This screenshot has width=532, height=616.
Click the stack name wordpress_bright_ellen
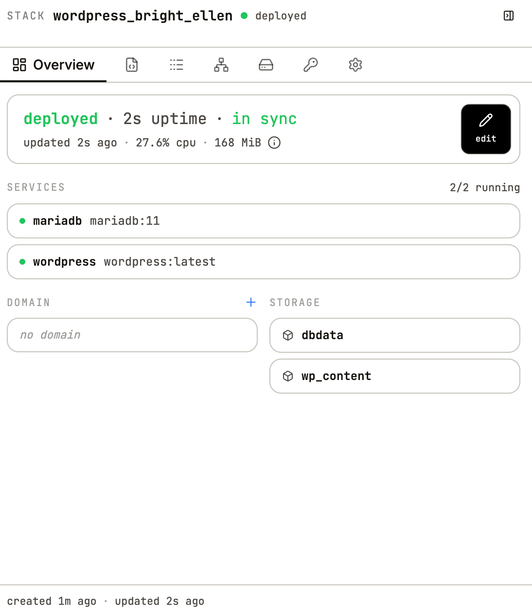coord(143,16)
